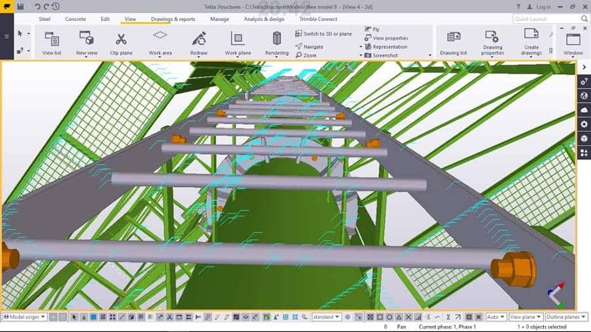Expand the Model origin dropdown
This screenshot has width=591, height=332.
click(x=25, y=317)
